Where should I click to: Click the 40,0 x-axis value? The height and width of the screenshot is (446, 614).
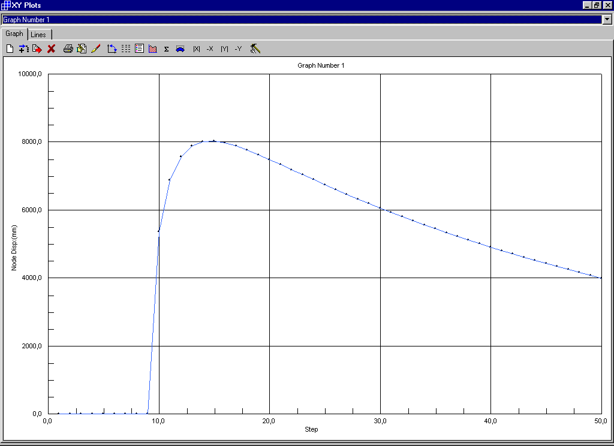click(x=490, y=421)
